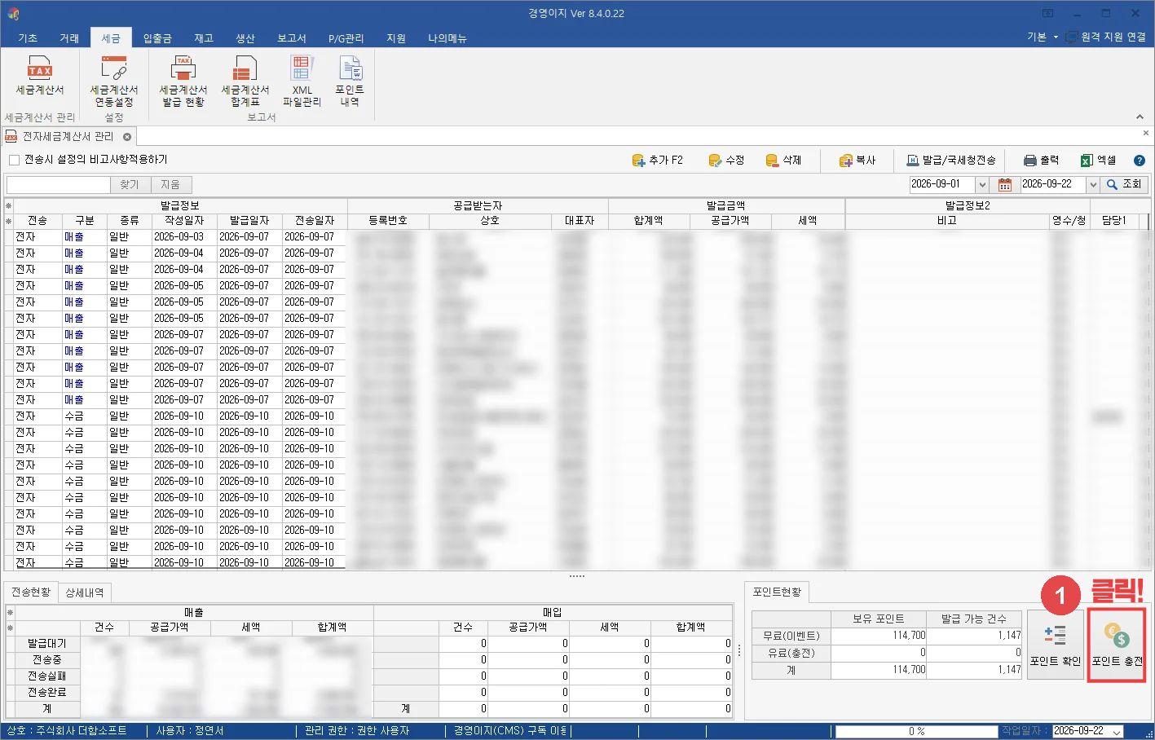1155x740 pixels.
Task: Expand start date 2026-09-01 dropdown
Action: click(x=981, y=185)
